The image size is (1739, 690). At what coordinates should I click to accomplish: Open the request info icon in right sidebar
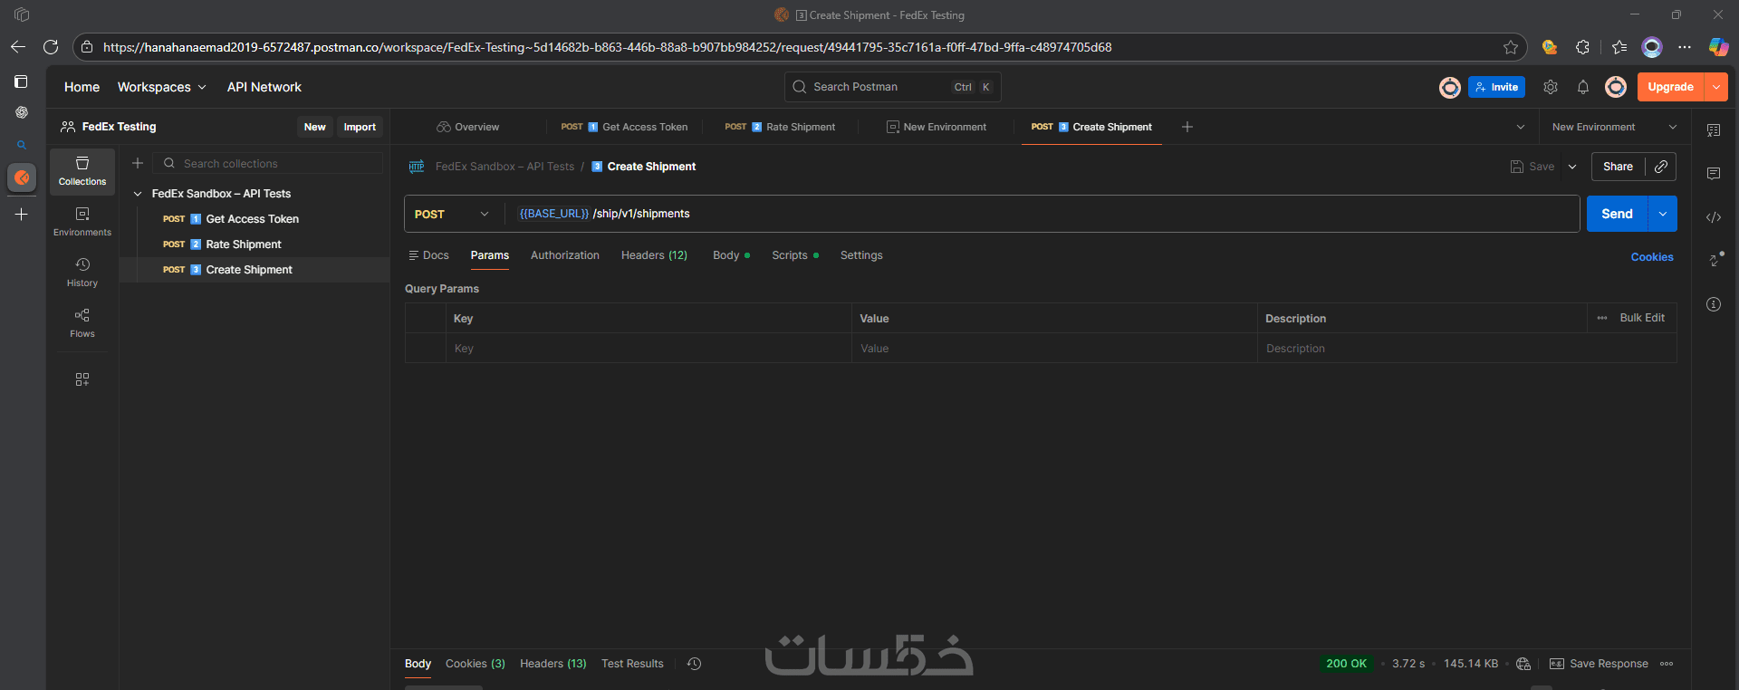pyautogui.click(x=1714, y=304)
